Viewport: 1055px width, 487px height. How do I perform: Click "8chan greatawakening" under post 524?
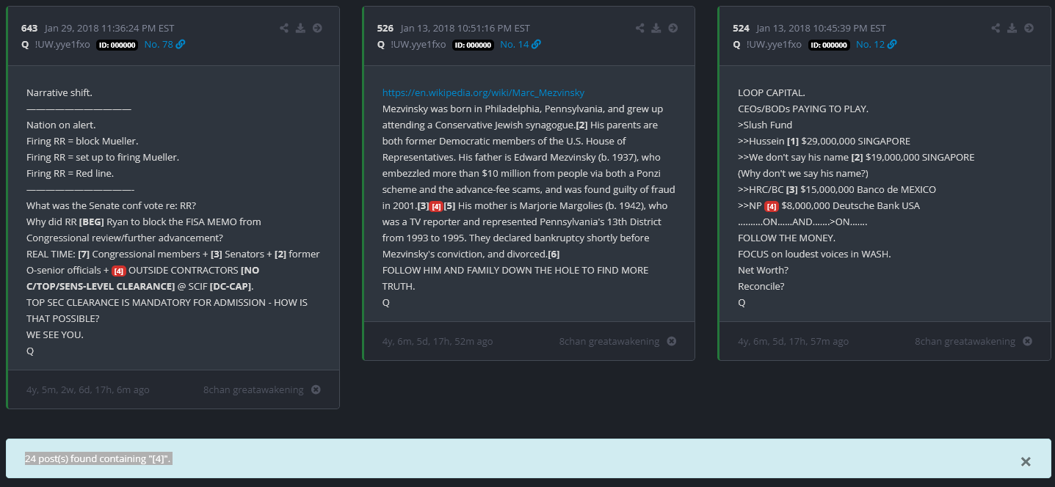(x=965, y=341)
